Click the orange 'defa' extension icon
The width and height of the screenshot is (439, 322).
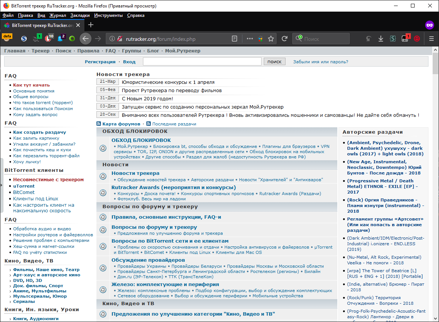[7, 38]
